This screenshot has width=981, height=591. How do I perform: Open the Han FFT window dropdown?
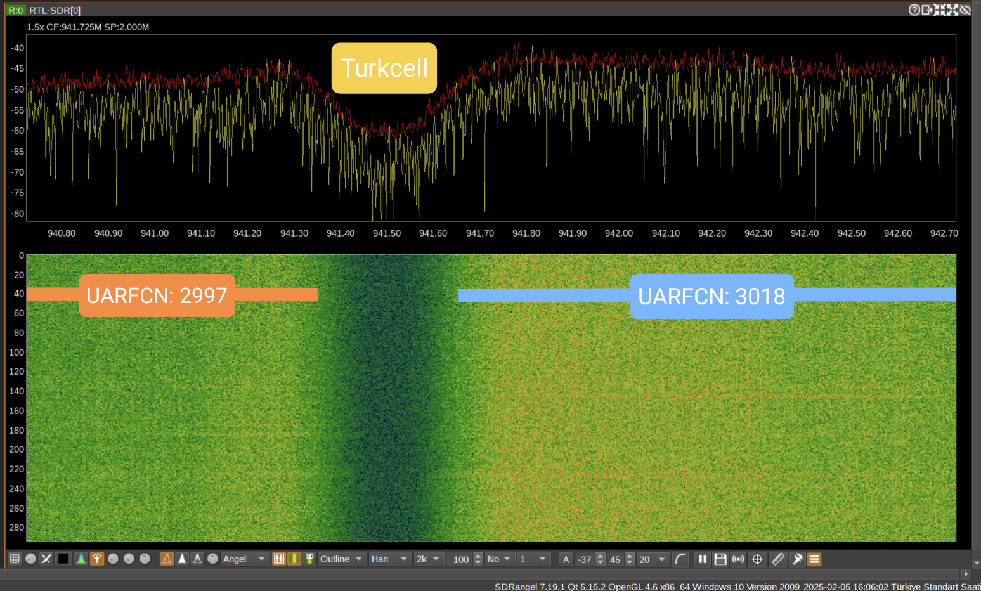point(390,559)
